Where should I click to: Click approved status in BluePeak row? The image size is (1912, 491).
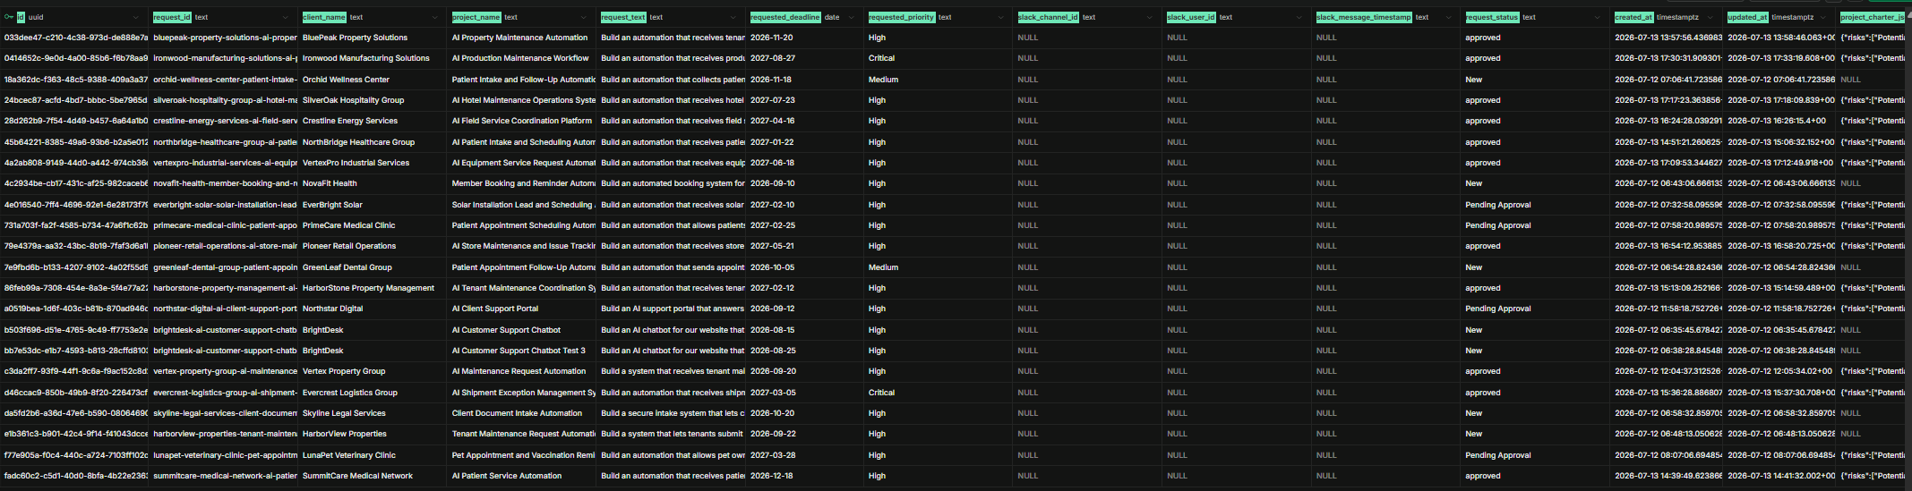click(x=1536, y=38)
